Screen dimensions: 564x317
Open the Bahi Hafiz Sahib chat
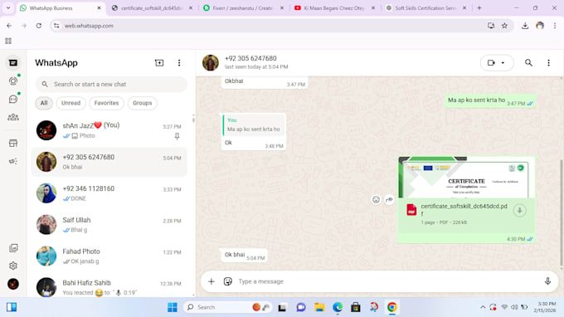click(109, 287)
